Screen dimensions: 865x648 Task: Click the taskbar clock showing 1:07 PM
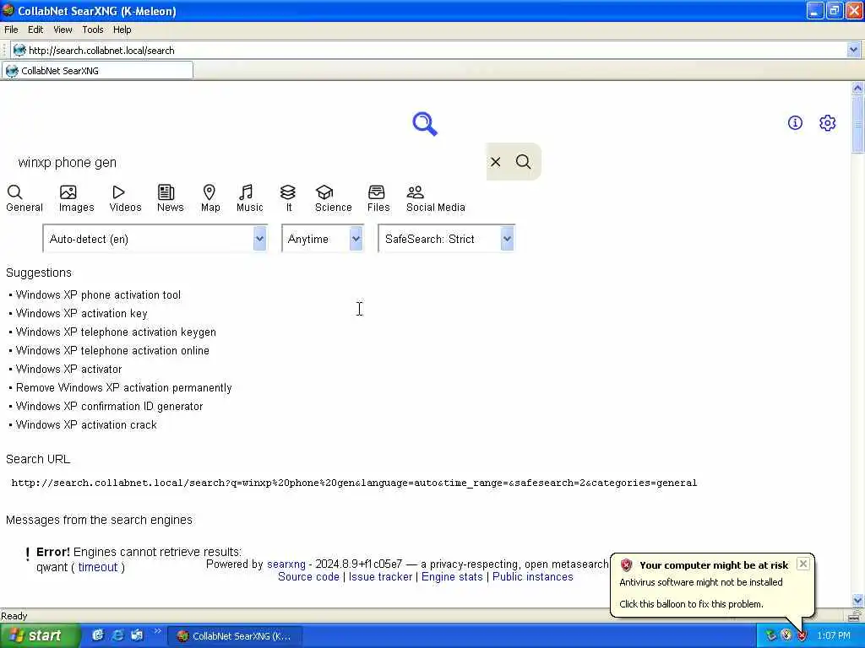tap(834, 635)
